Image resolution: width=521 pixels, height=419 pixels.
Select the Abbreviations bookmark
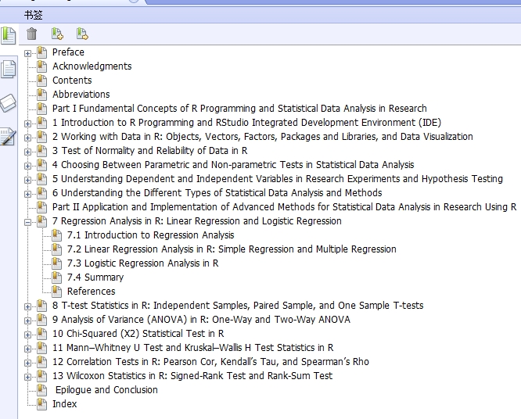click(81, 95)
